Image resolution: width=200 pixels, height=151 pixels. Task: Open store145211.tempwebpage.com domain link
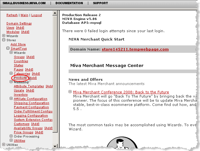135,49
